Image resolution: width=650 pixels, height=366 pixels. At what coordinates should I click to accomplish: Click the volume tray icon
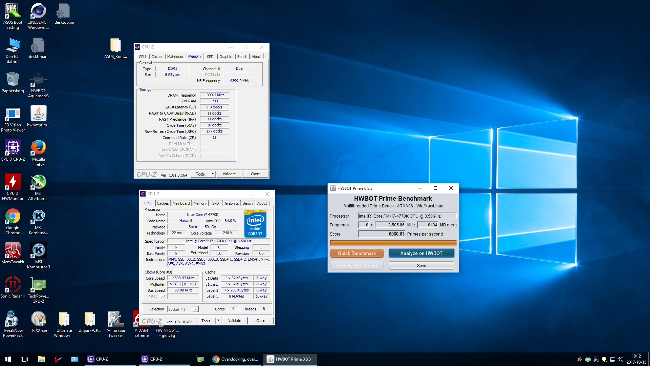pos(620,359)
